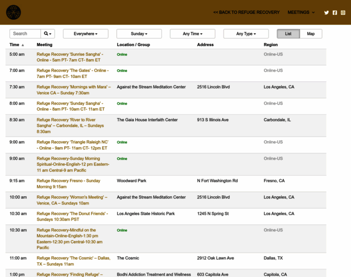Open Refuge Recovery Fresno Sunday Morning meeting
Image resolution: width=351 pixels, height=277 pixels.
coord(68,184)
